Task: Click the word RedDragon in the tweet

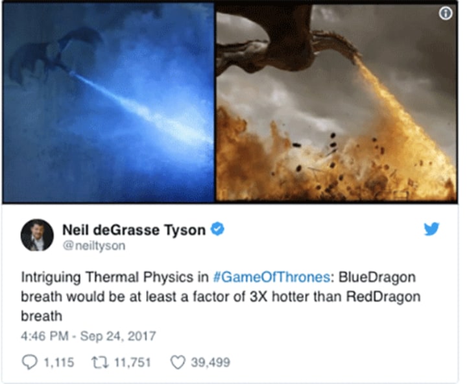Action: tap(383, 296)
